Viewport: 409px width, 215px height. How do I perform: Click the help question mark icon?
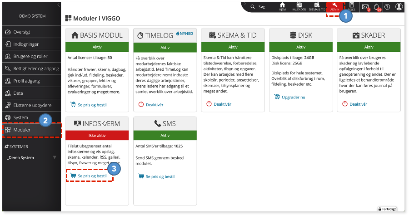coord(387,7)
